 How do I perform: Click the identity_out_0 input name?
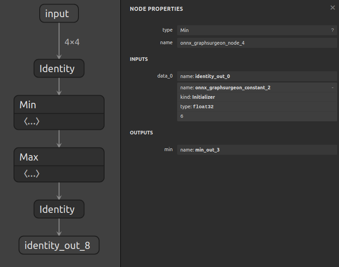pos(257,76)
